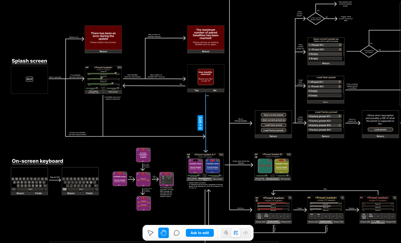Viewport: 401px width, 243px height.
Task: Click Load Factory preset button in menu
Action: [x=273, y=130]
